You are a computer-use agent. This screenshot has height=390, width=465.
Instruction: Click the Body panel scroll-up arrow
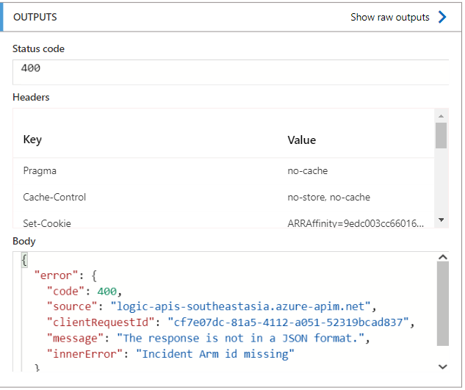click(443, 257)
